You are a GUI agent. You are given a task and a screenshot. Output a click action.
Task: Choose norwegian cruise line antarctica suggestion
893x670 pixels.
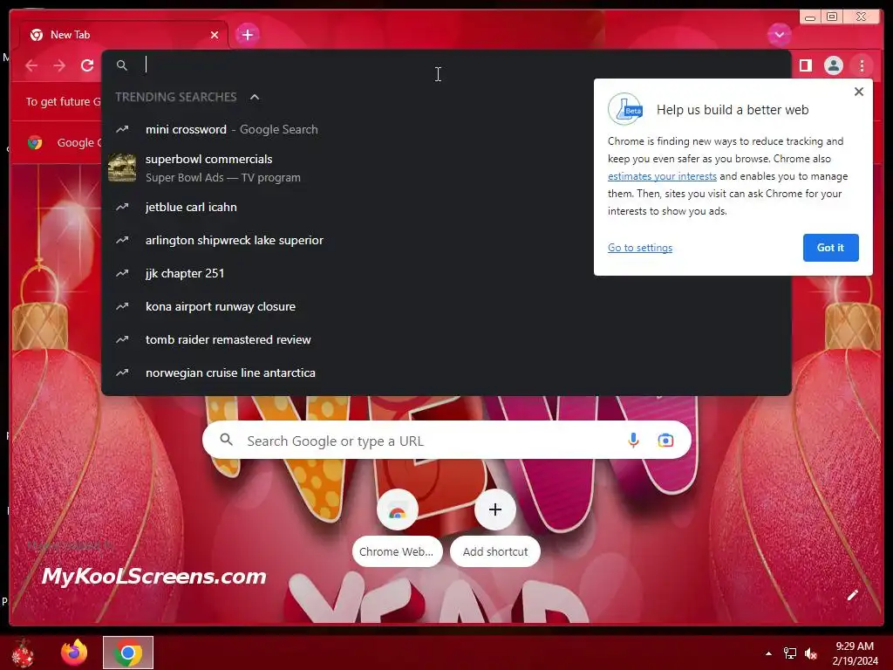[x=446, y=373]
